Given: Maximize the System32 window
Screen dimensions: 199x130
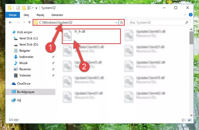Looking at the screenshot, I should pyautogui.click(x=176, y=8).
